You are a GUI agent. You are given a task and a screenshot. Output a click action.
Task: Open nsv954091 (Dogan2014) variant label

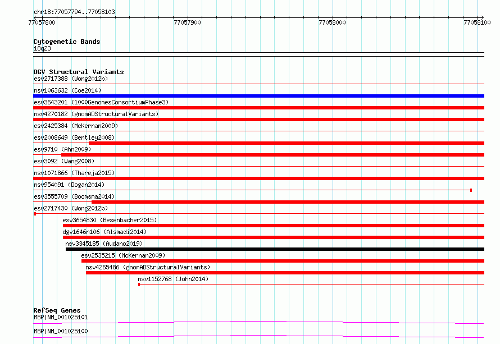coord(69,185)
